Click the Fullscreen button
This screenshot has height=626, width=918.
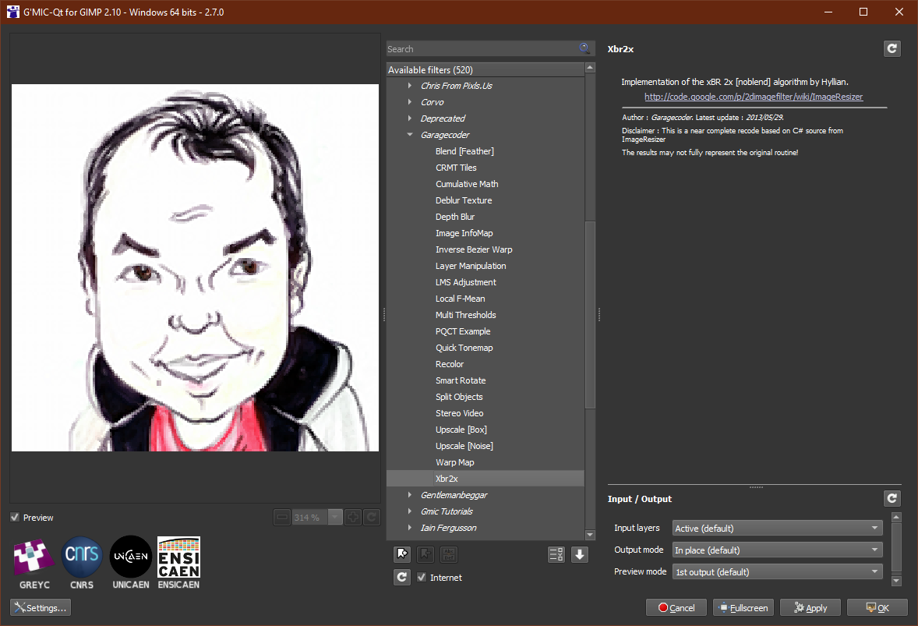[x=743, y=607]
